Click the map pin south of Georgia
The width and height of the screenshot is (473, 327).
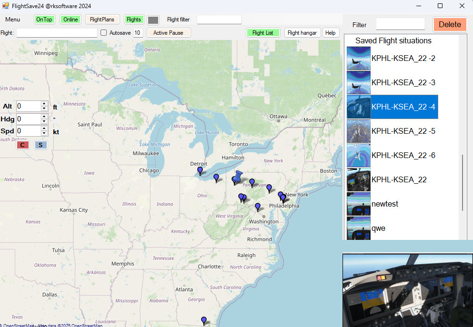(x=204, y=320)
